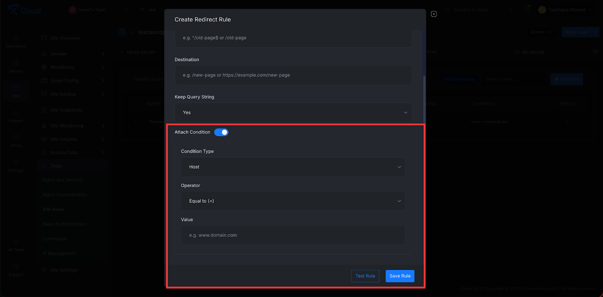The width and height of the screenshot is (603, 297).
Task: Click the Test Rule button
Action: pyautogui.click(x=365, y=276)
